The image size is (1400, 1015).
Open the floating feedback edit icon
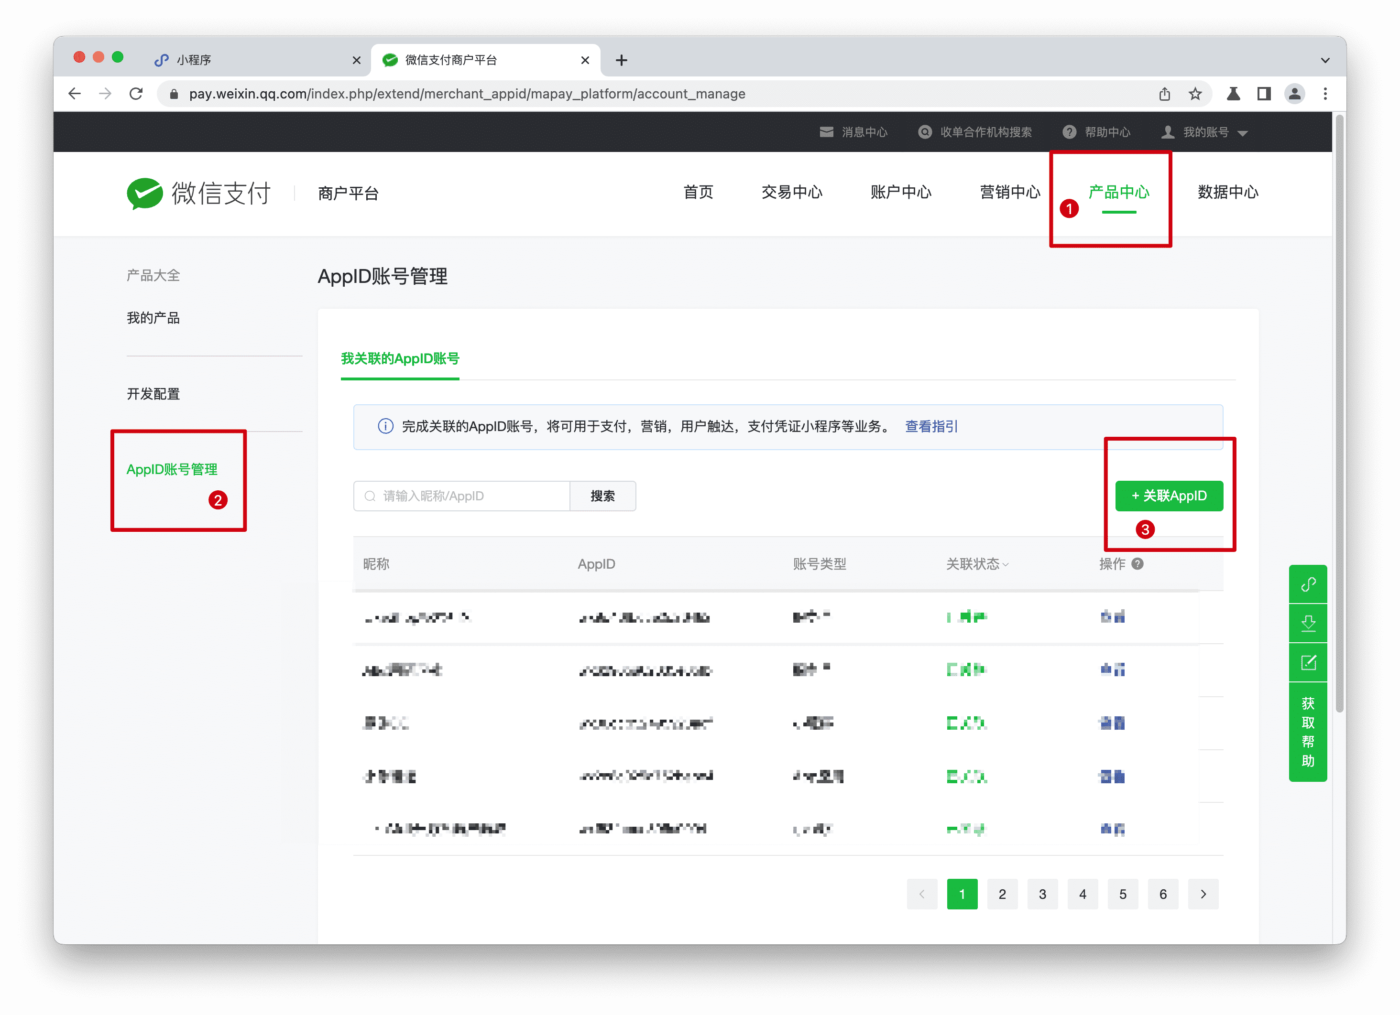pyautogui.click(x=1308, y=662)
